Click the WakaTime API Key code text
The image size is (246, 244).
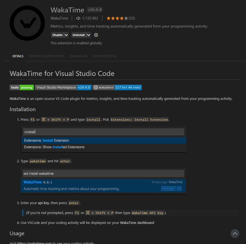pyautogui.click(x=148, y=213)
